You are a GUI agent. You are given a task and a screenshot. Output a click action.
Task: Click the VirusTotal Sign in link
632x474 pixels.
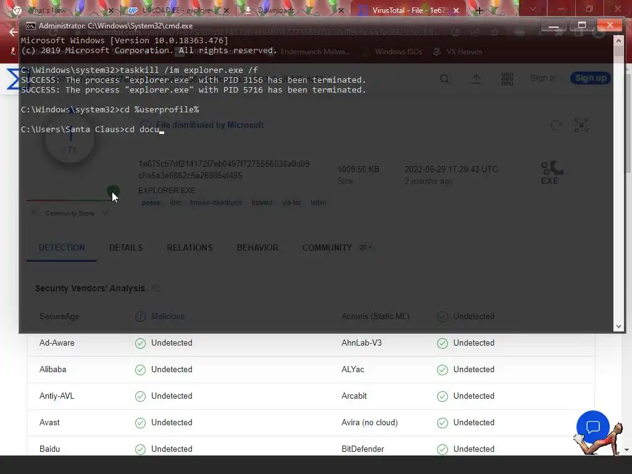[x=543, y=78]
